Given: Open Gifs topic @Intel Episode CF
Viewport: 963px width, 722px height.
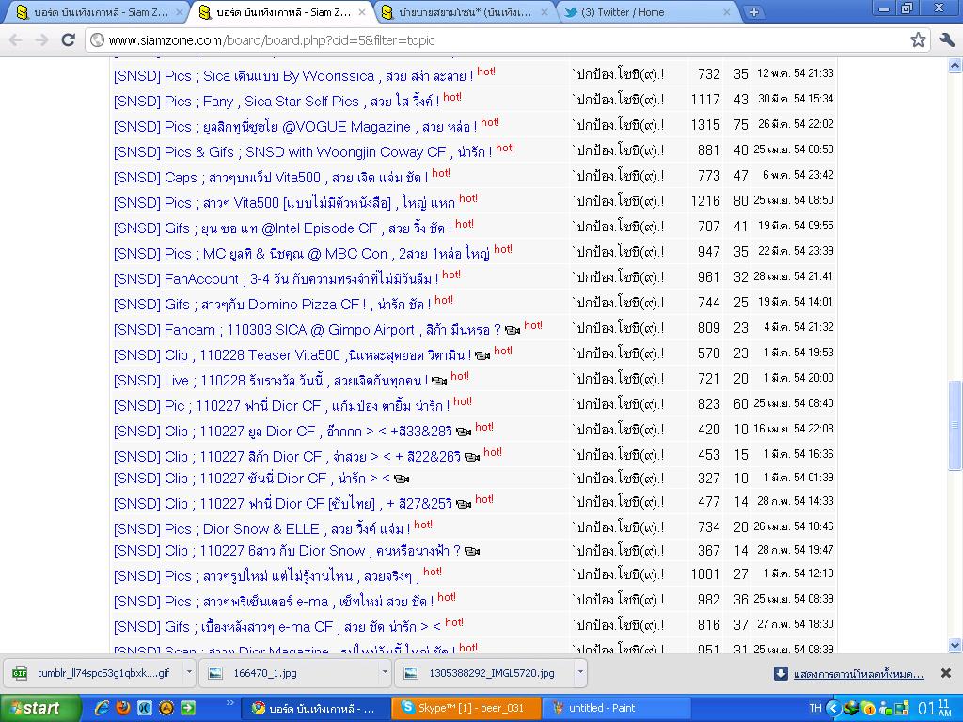Looking at the screenshot, I should [282, 228].
